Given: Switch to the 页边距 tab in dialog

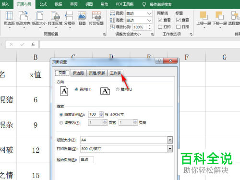Looking at the screenshot, I should coord(78,73).
